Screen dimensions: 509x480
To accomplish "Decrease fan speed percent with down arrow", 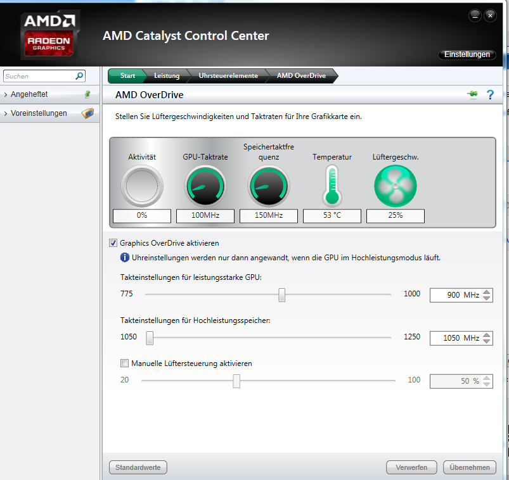I will pyautogui.click(x=486, y=384).
